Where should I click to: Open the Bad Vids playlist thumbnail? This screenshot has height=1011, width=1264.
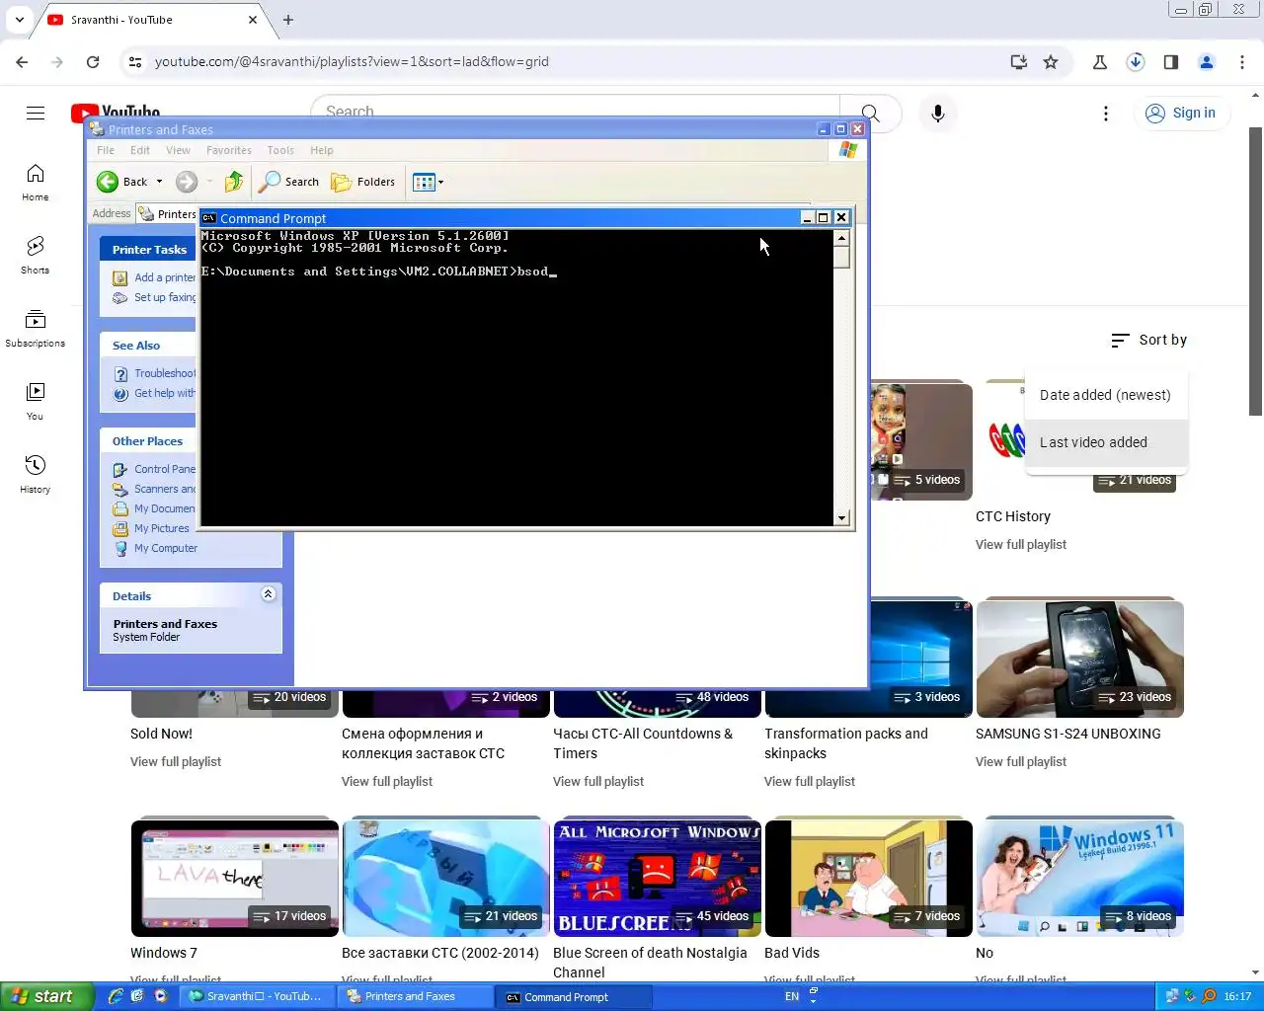click(869, 878)
